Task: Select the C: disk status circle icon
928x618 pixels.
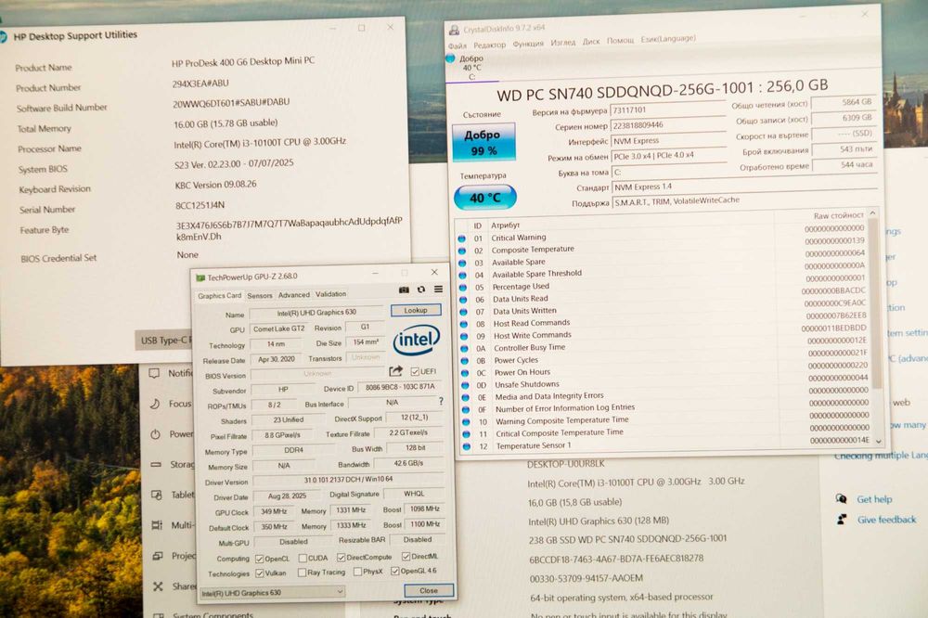Action: (450, 58)
